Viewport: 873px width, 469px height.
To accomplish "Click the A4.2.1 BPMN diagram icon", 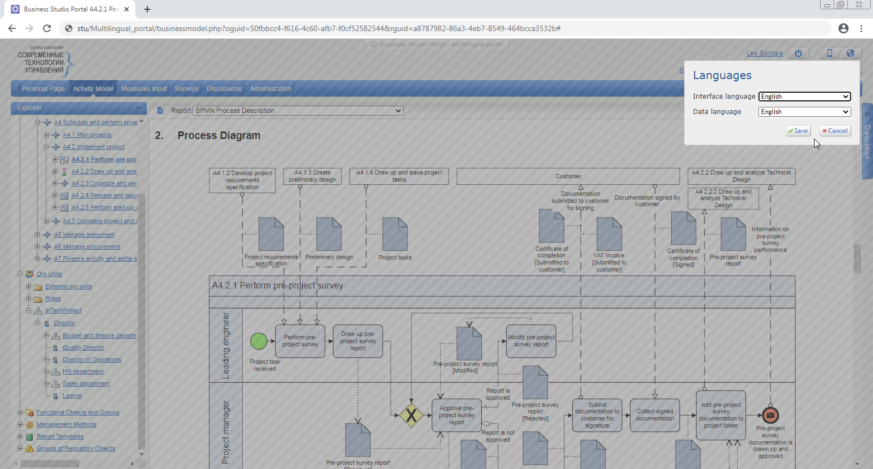I will pos(64,160).
